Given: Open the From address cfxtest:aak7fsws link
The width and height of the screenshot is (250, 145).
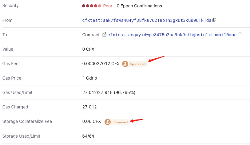Looking at the screenshot, I should coord(147,20).
